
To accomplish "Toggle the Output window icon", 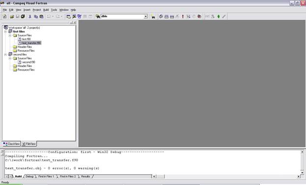I will 74,17.
